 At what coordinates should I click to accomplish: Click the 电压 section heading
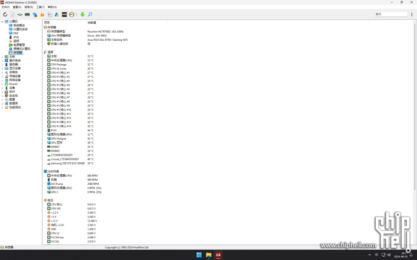click(50, 200)
